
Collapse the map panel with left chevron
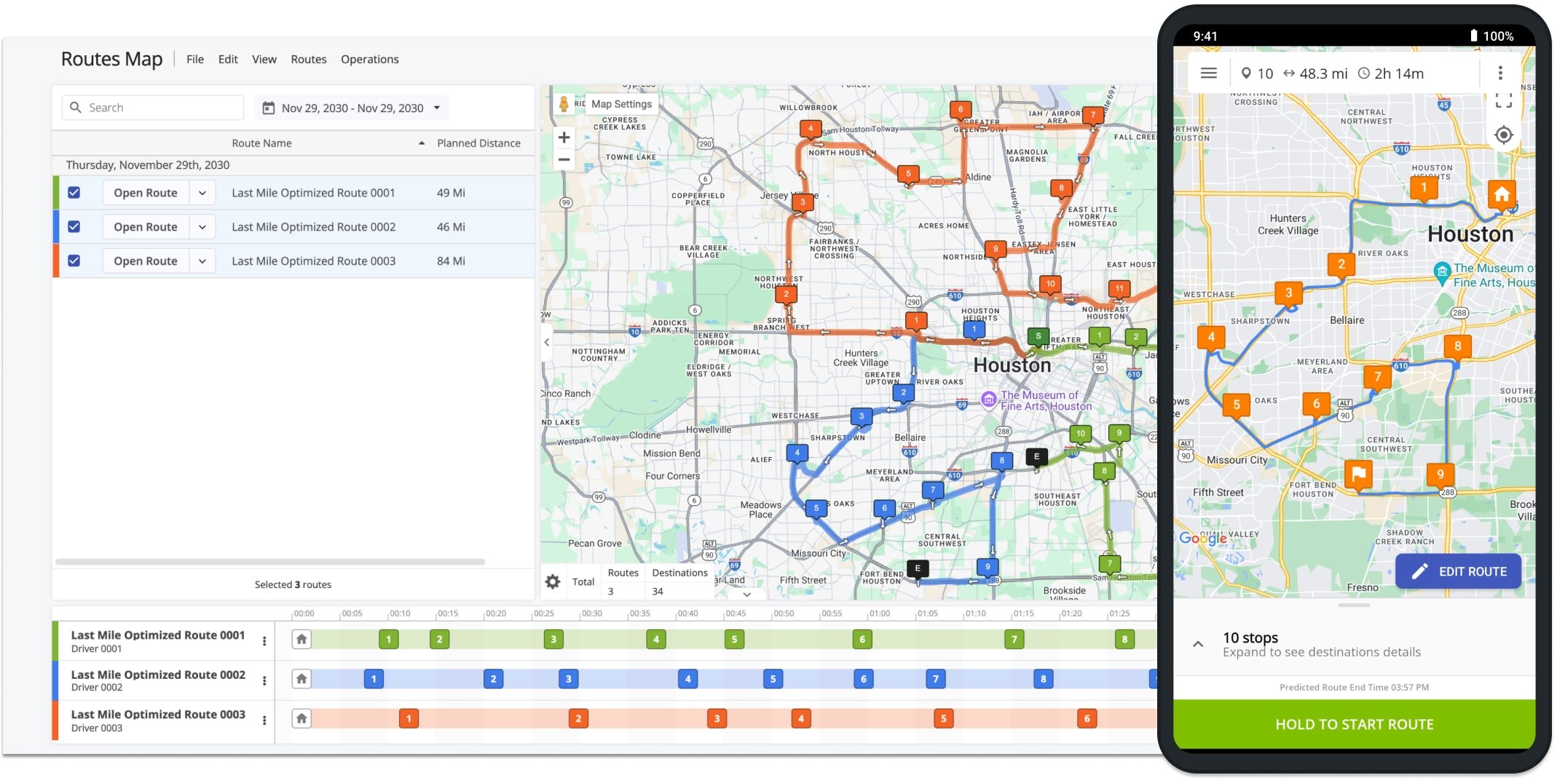pos(547,342)
